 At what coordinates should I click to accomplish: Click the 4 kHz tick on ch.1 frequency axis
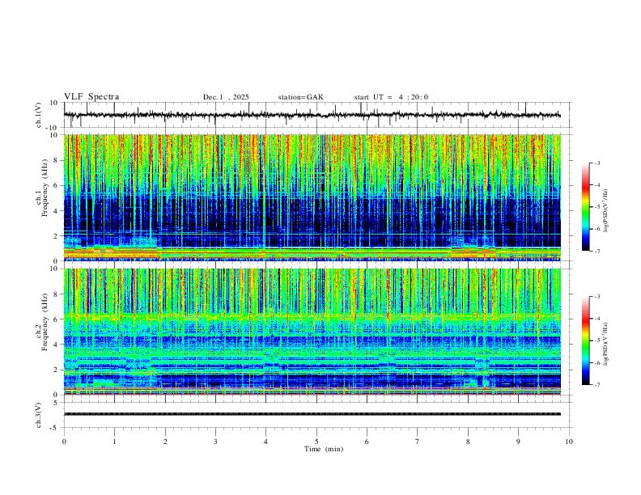click(x=55, y=211)
